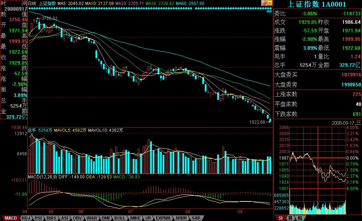Click the active MACD tab
This screenshot has width=362, height=221.
coord(10,218)
